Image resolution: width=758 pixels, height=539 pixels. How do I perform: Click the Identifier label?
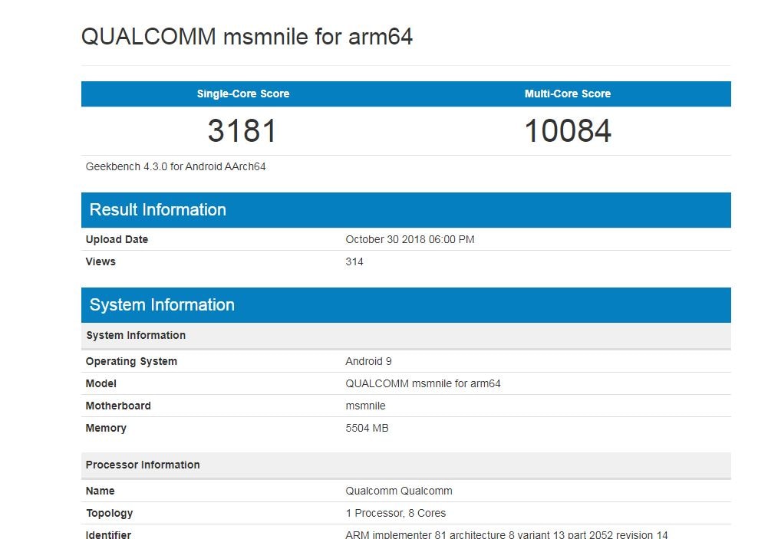108,534
